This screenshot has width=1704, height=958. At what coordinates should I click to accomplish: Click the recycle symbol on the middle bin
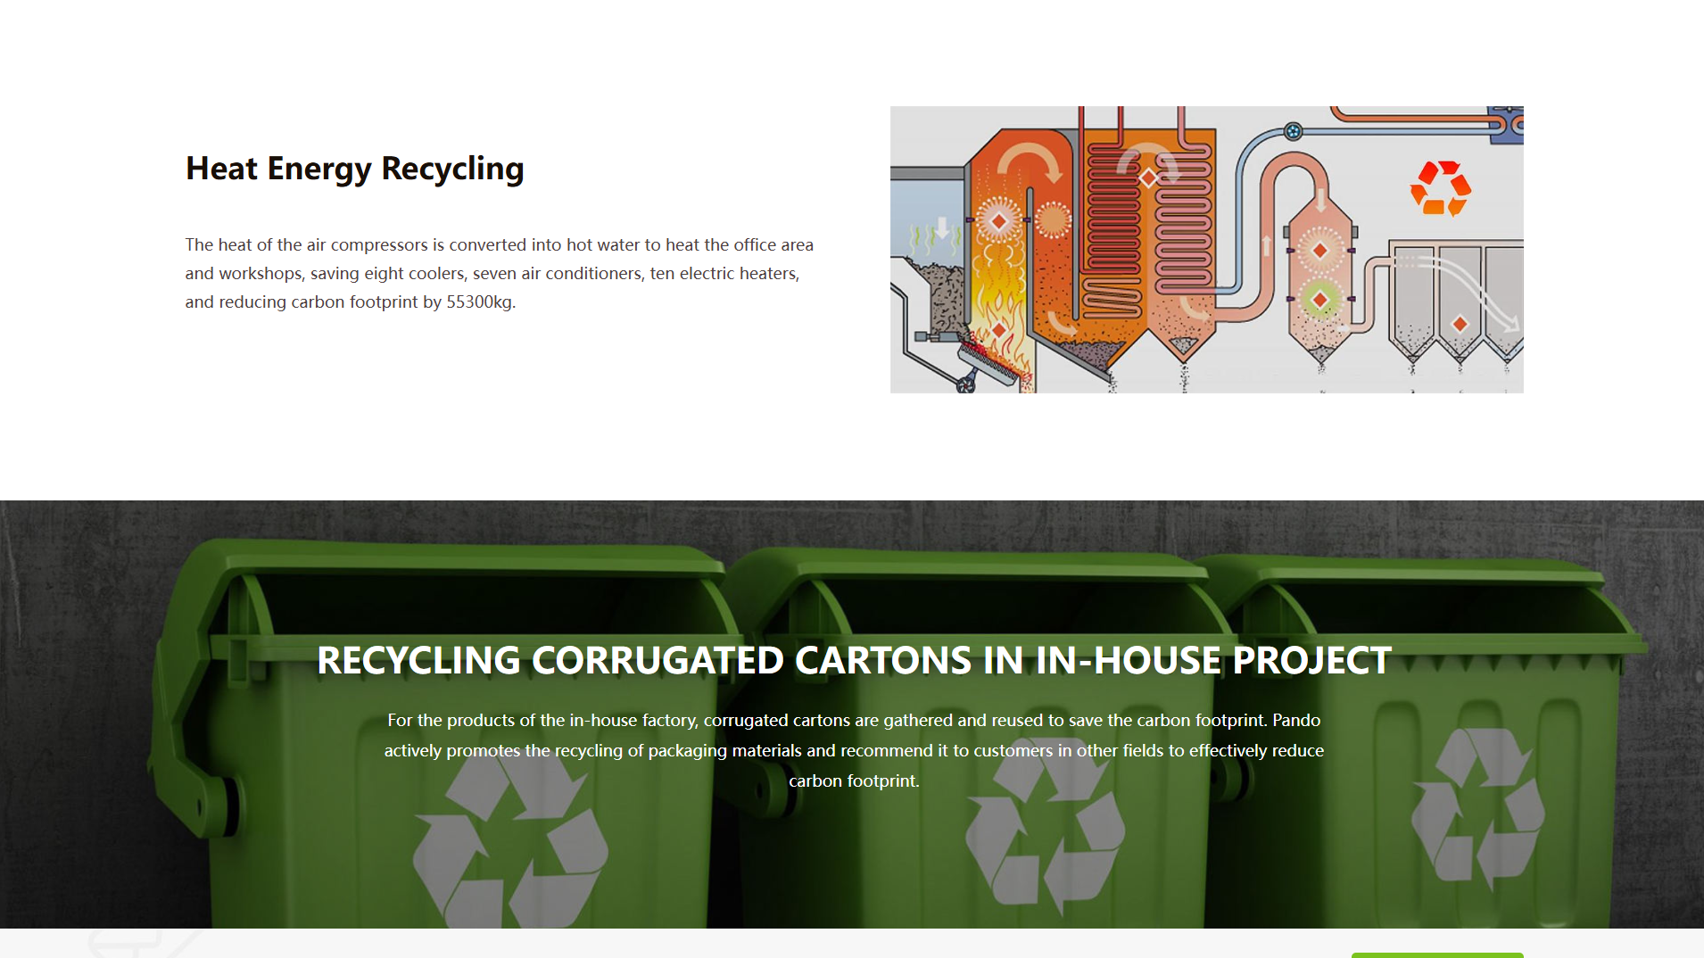pyautogui.click(x=1044, y=830)
